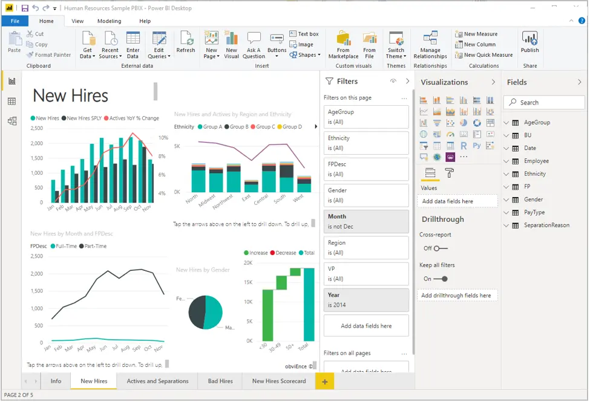
Task: Import a custom visual From File
Action: click(x=370, y=45)
